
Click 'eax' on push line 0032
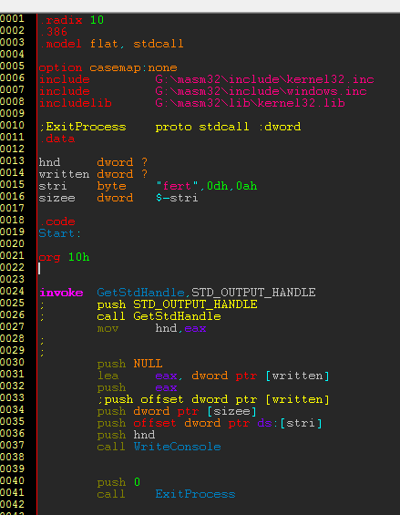pos(166,387)
